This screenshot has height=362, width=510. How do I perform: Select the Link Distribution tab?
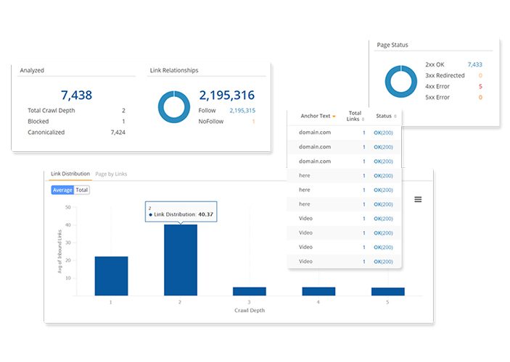coord(70,174)
